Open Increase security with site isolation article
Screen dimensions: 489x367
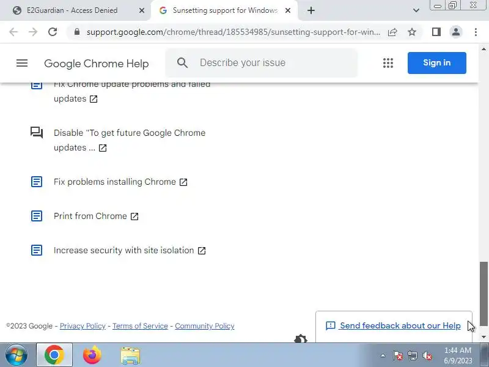[x=124, y=250]
